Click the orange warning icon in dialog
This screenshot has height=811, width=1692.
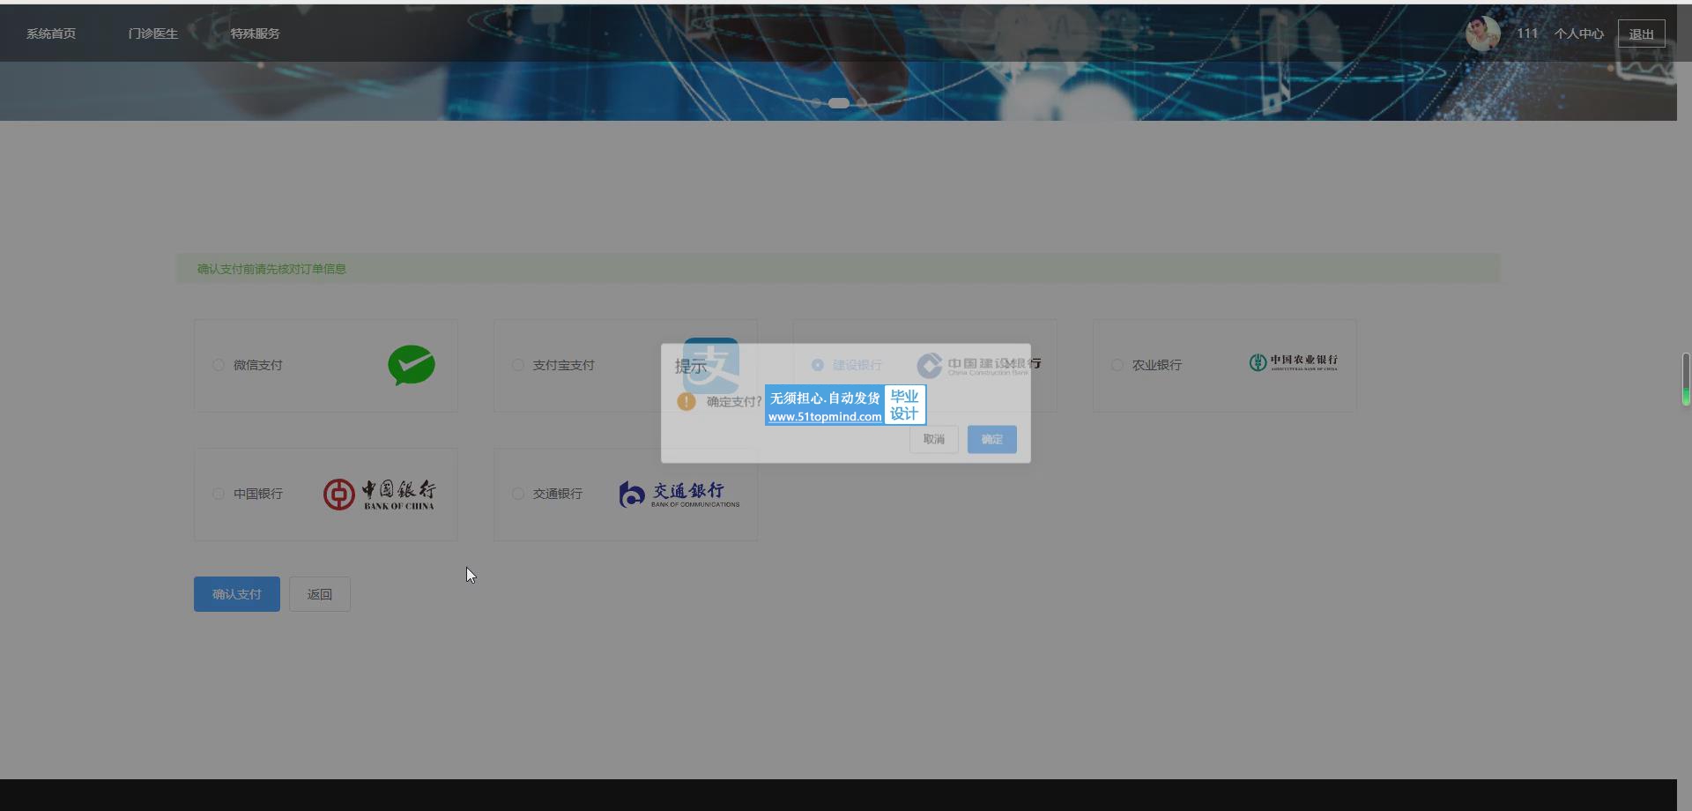point(686,401)
